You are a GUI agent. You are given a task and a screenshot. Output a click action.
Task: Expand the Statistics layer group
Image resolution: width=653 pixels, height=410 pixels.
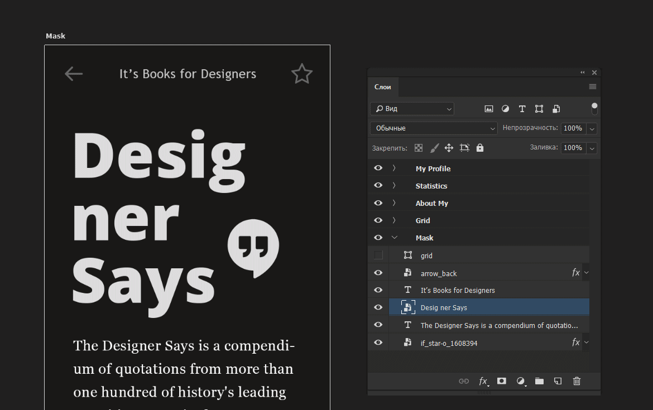tap(394, 186)
